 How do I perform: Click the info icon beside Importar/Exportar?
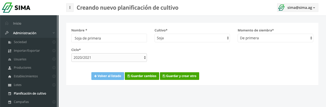pos(54,51)
